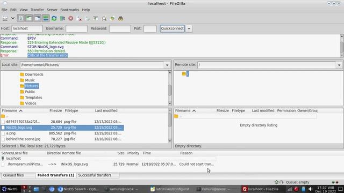Select the Templates folder in local tree
The width and height of the screenshot is (344, 193).
point(33,98)
